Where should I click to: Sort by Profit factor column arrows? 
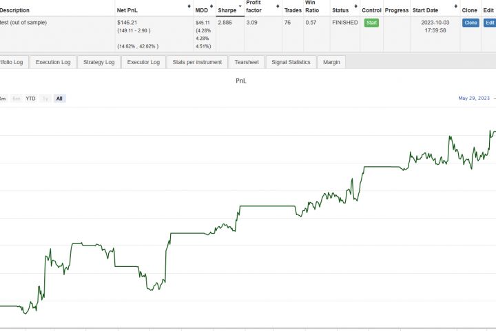[x=278, y=6]
